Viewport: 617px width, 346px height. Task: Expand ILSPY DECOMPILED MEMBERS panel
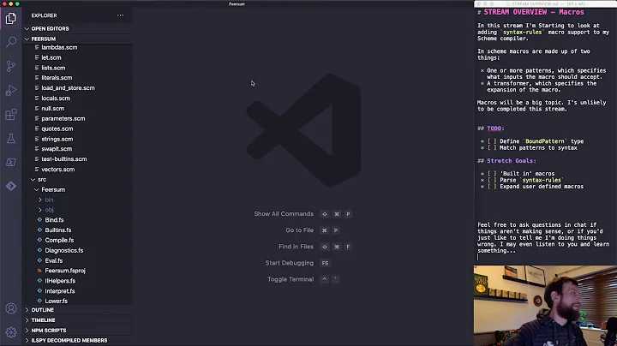69,341
